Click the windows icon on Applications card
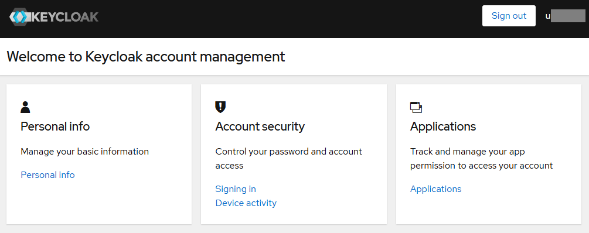This screenshot has height=233, width=589. click(x=416, y=107)
